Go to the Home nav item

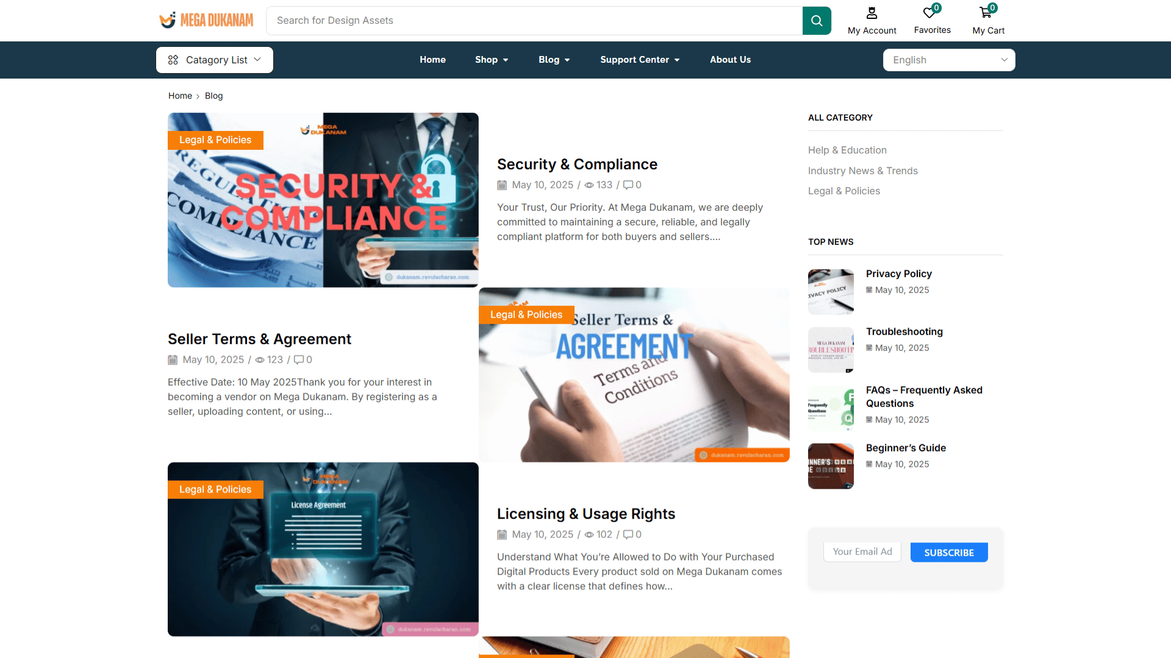point(432,60)
